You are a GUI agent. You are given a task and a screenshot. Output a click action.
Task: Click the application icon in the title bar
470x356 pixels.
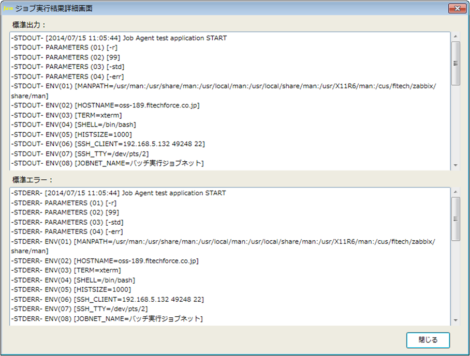point(8,8)
